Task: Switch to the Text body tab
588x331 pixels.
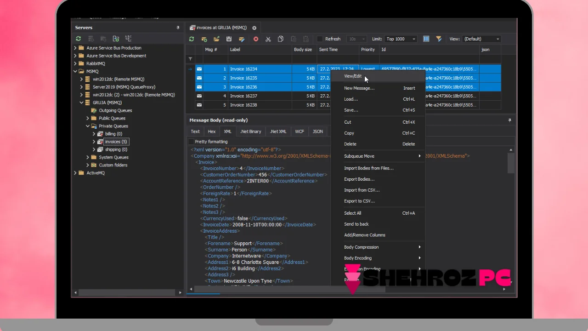Action: (x=195, y=131)
